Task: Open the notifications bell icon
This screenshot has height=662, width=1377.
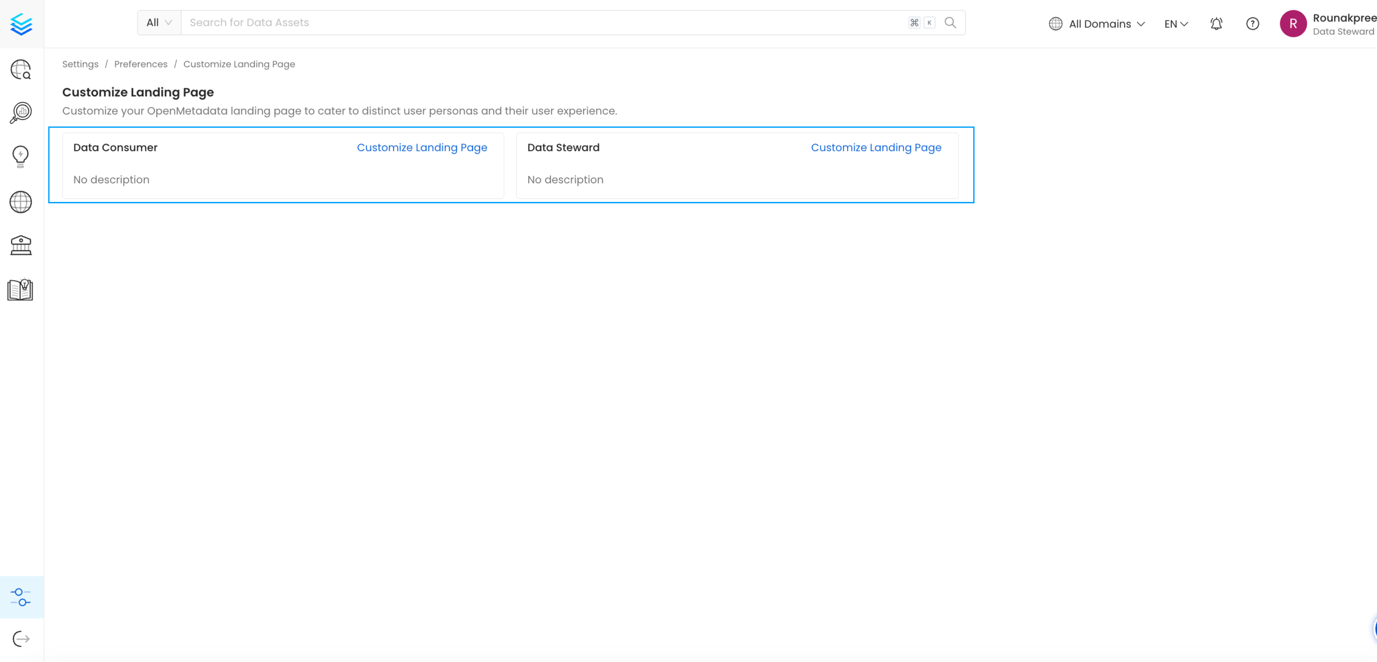Action: coord(1216,23)
